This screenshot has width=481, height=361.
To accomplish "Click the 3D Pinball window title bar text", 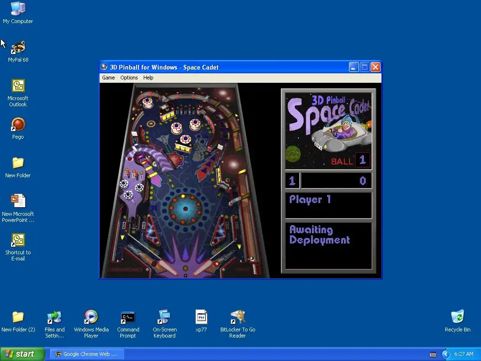I will 164,67.
